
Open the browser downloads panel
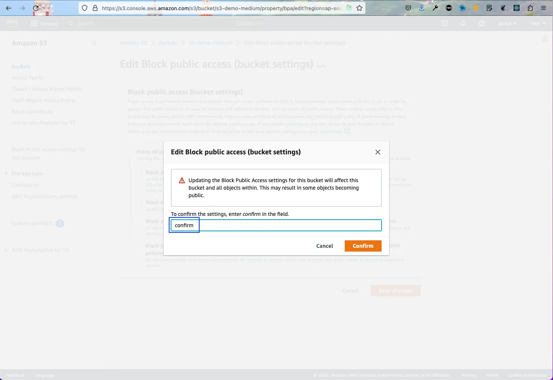pyautogui.click(x=422, y=8)
